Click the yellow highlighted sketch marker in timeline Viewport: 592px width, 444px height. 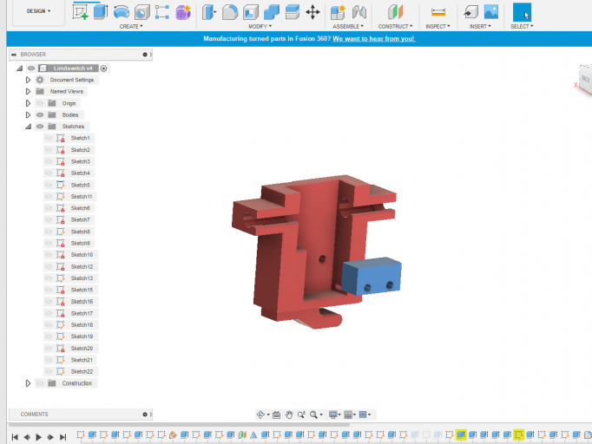tap(518, 434)
